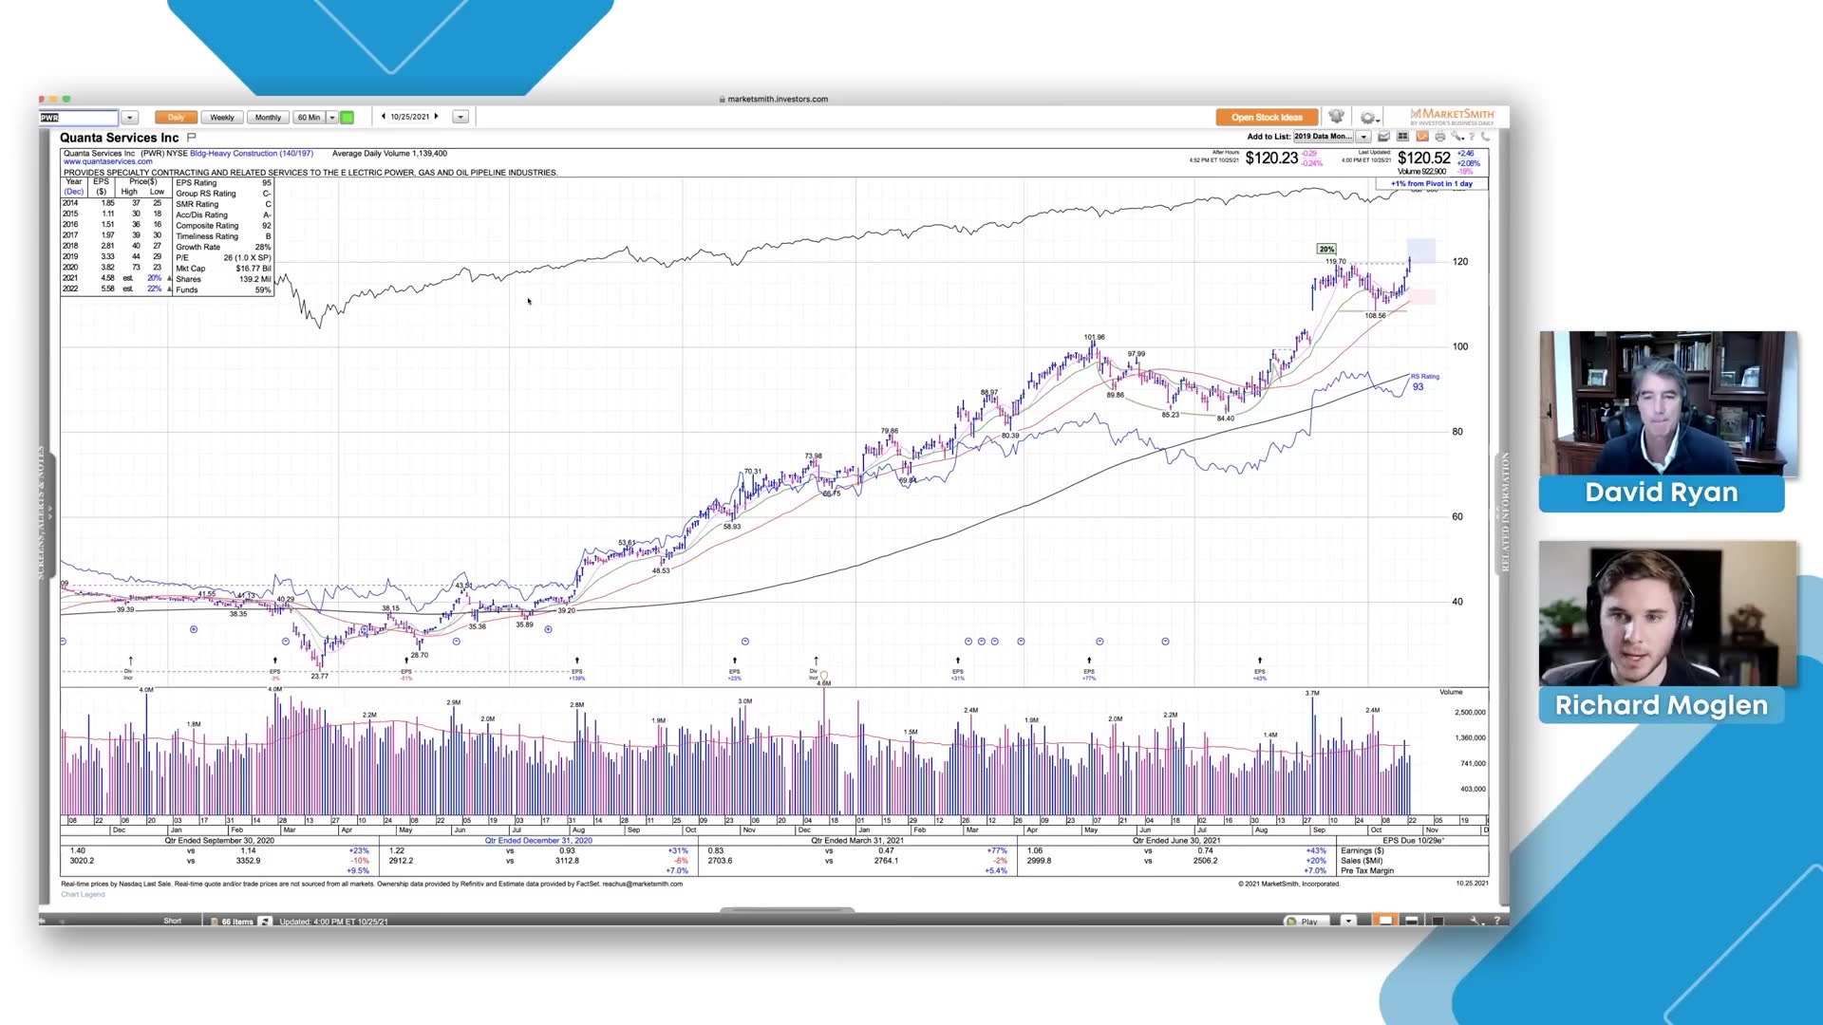Click the chart view icon beside list dropdown

pos(1383,137)
